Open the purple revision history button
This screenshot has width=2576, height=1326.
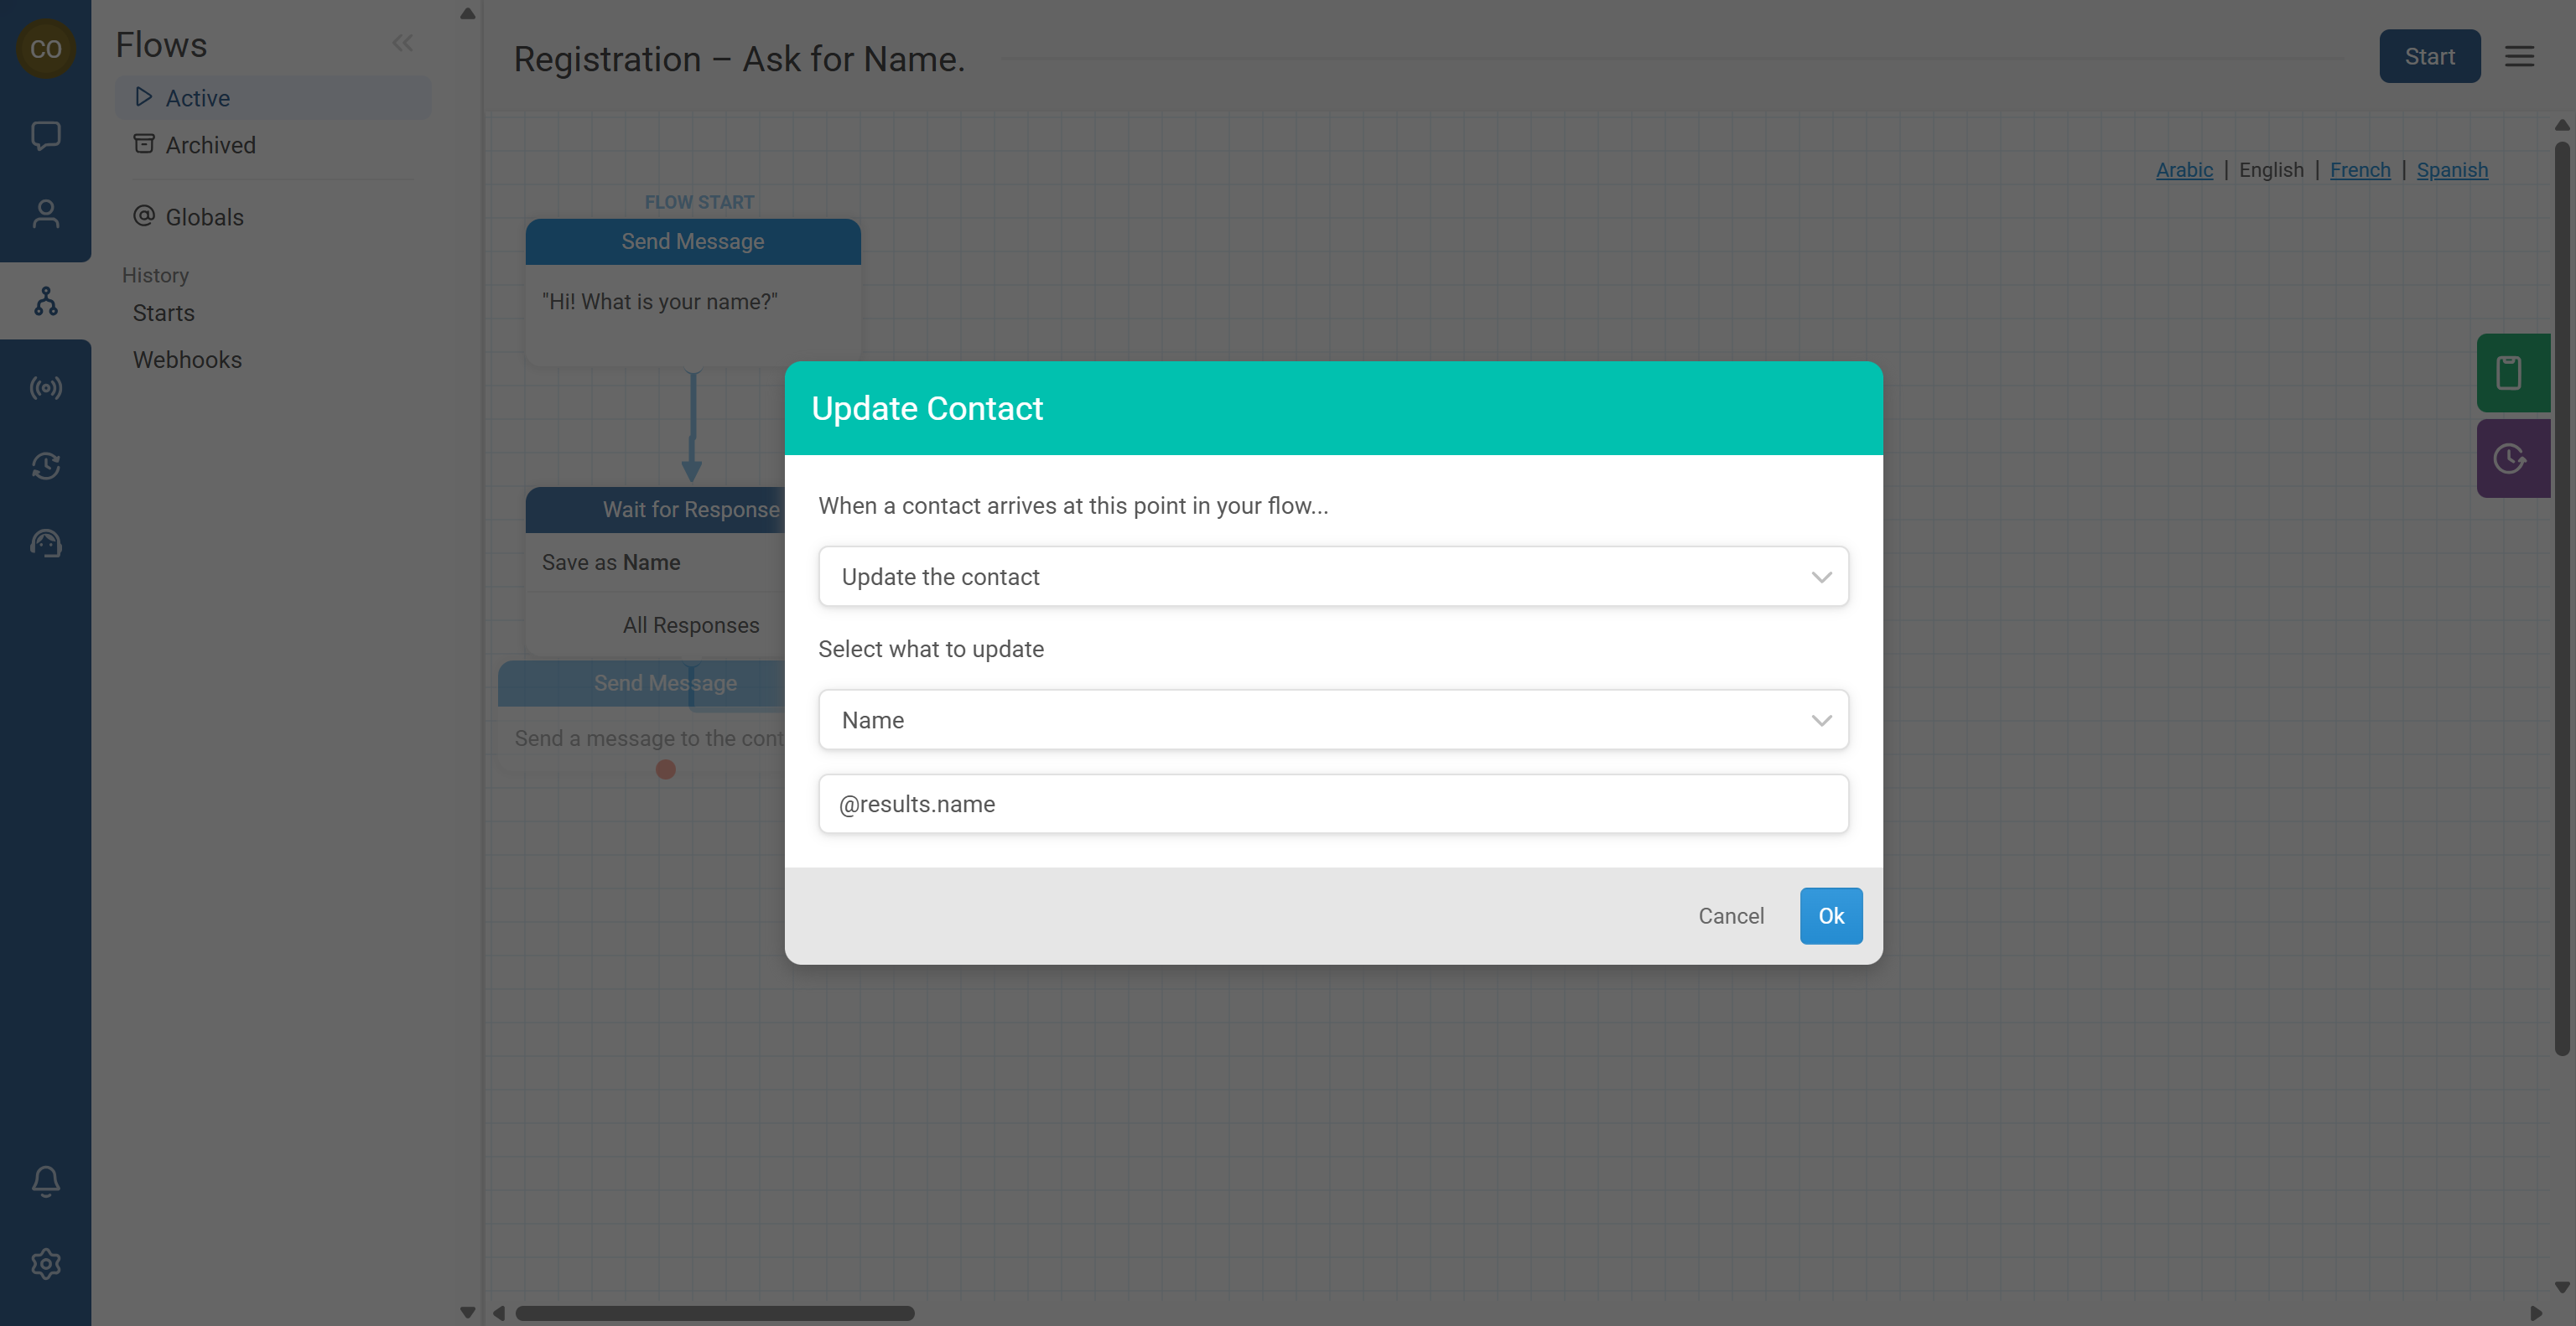2511,458
